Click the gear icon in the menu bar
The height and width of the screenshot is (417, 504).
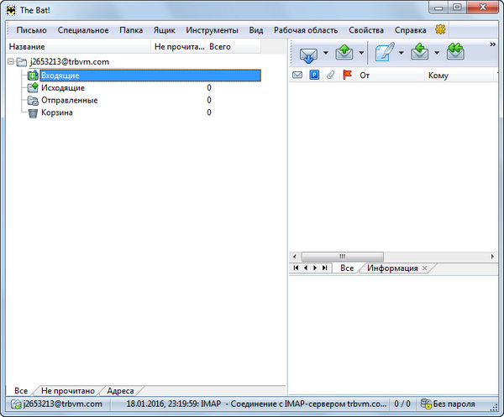(440, 30)
